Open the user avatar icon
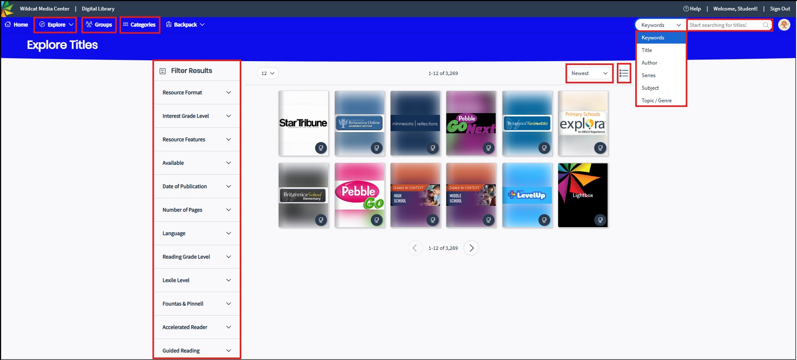 point(784,25)
